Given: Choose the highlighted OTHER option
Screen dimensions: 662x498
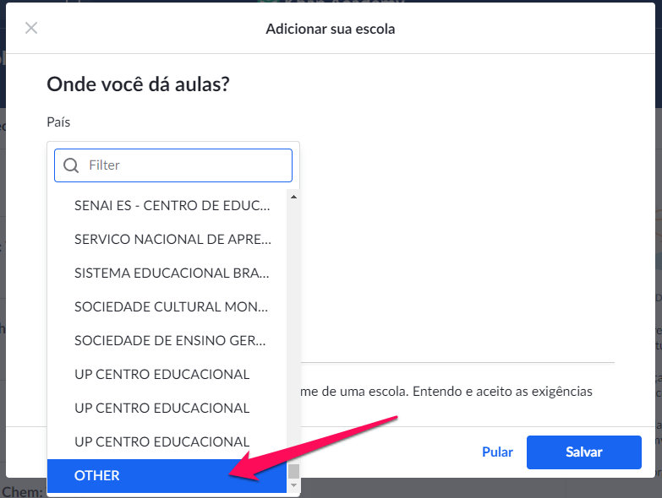Looking at the screenshot, I should click(x=167, y=476).
